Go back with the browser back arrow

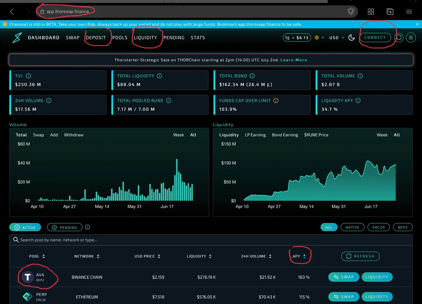pos(12,12)
